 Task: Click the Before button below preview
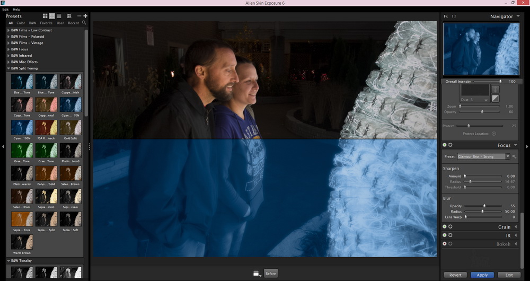pyautogui.click(x=271, y=274)
